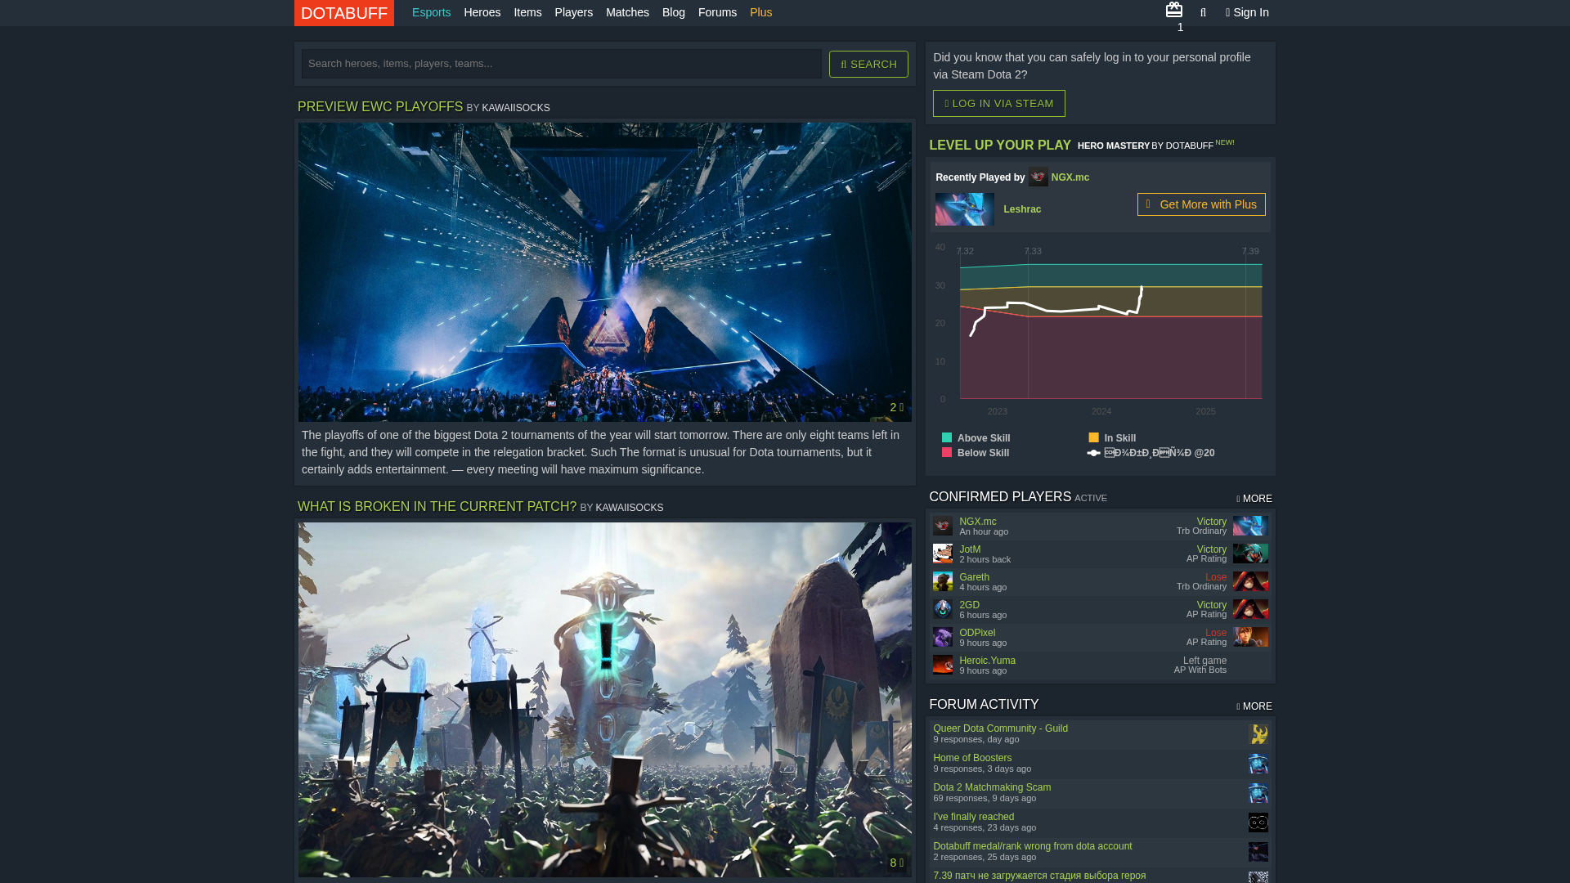Click Log In via Steam button
This screenshot has height=883, width=1570.
[x=998, y=103]
